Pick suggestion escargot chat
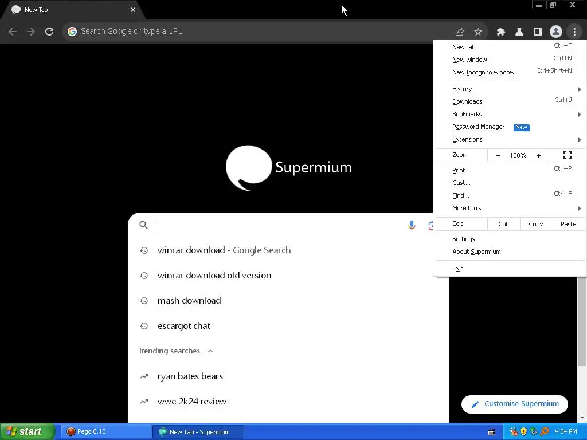 pyautogui.click(x=288, y=326)
